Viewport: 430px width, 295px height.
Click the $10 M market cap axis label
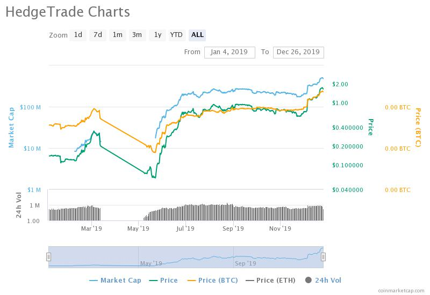(32, 149)
